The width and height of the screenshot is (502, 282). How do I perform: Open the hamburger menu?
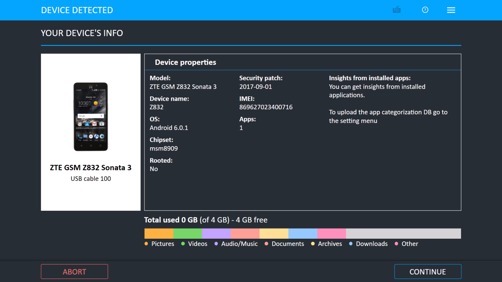[x=451, y=10]
